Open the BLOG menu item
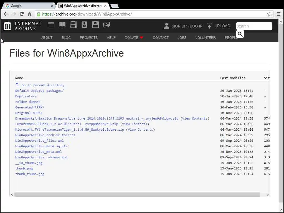This screenshot has width=284, height=213. 66,37
